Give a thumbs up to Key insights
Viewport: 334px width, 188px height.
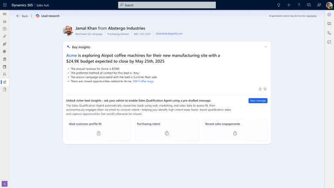click(x=260, y=89)
